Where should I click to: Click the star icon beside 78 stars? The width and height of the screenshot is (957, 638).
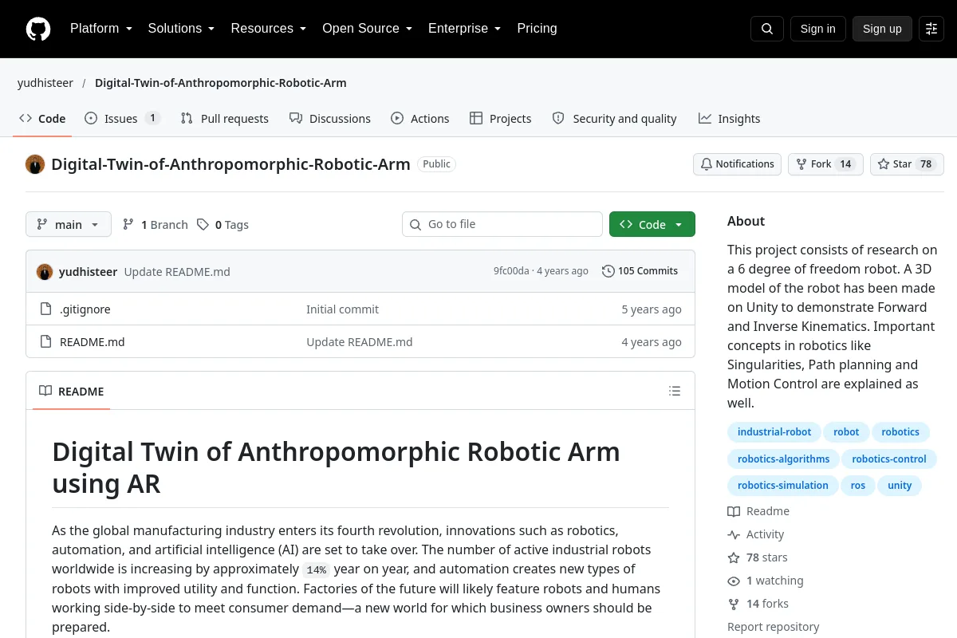[x=734, y=557]
